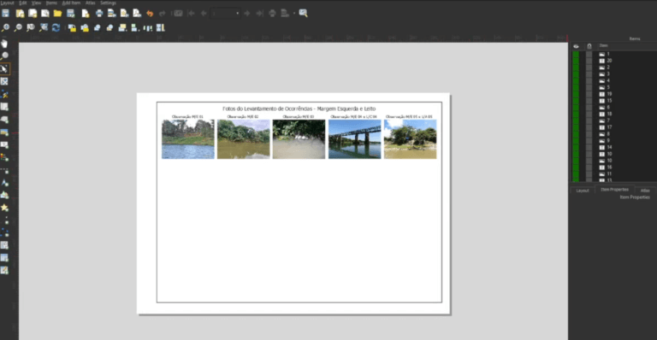This screenshot has height=340, width=657.
Task: Select the Add Label tool
Action: click(x=4, y=144)
